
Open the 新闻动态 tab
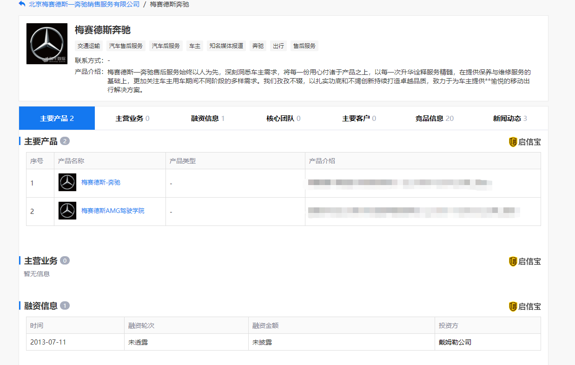pos(510,118)
